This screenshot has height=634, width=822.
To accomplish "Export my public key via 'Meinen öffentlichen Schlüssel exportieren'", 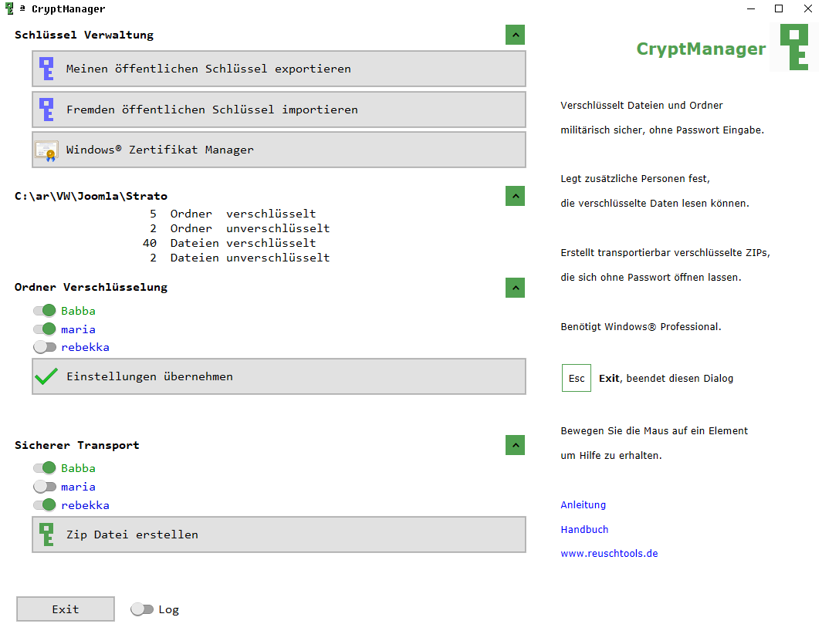I will 279,69.
